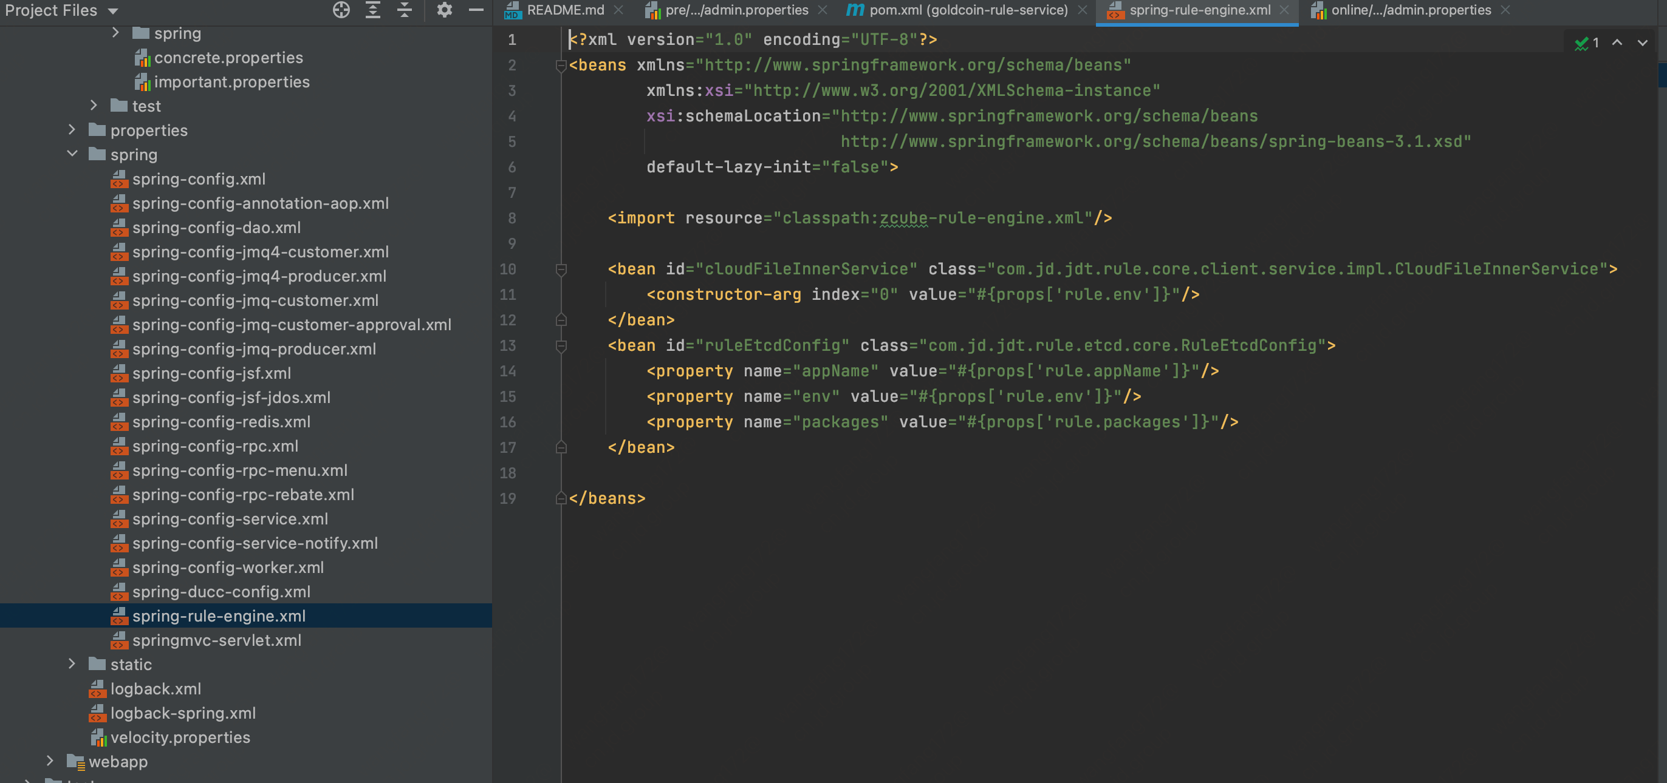Open spring-config-jmq-producer.xml

(x=254, y=348)
